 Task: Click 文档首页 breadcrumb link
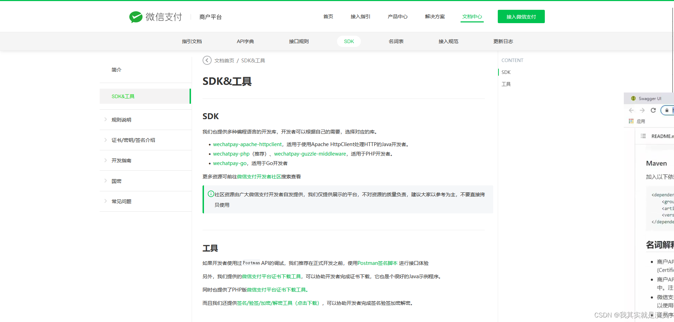point(224,61)
